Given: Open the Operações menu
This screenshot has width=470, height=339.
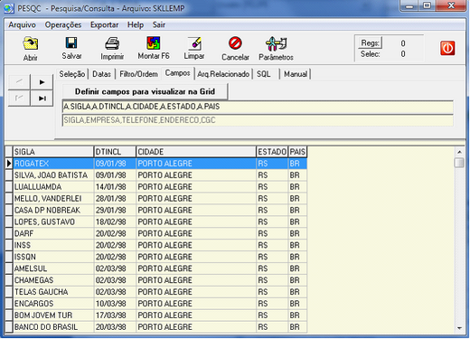Looking at the screenshot, I should (63, 24).
